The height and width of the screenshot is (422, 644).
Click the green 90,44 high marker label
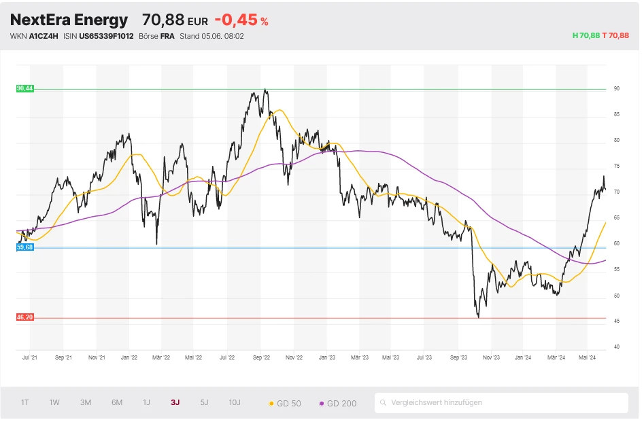coord(24,89)
